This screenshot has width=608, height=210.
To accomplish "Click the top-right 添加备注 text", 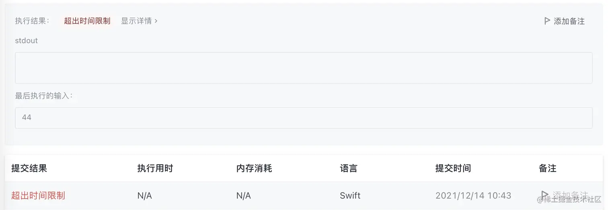I will point(569,21).
